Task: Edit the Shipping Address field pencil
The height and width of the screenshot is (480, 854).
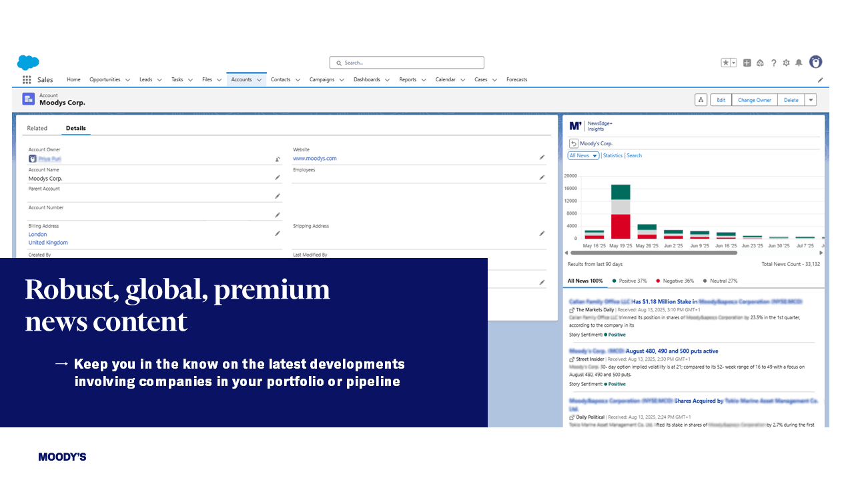Action: tap(542, 234)
